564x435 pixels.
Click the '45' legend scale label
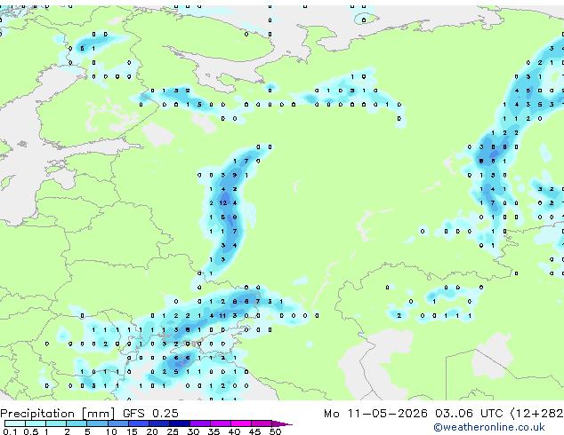[255, 431]
